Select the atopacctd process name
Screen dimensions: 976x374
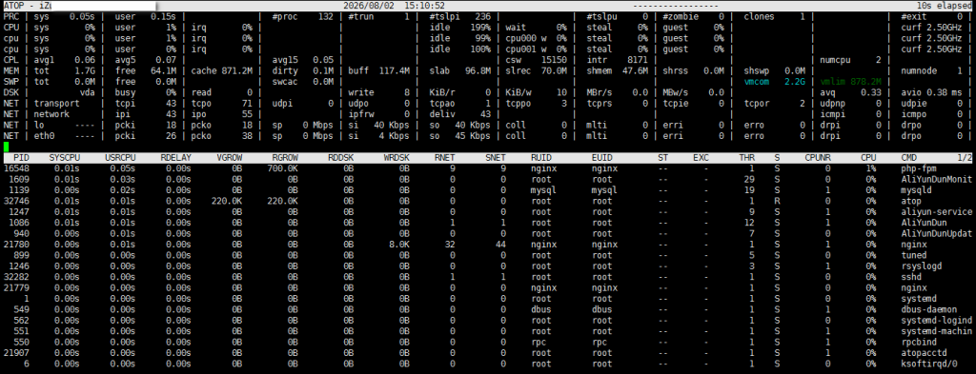coord(924,353)
